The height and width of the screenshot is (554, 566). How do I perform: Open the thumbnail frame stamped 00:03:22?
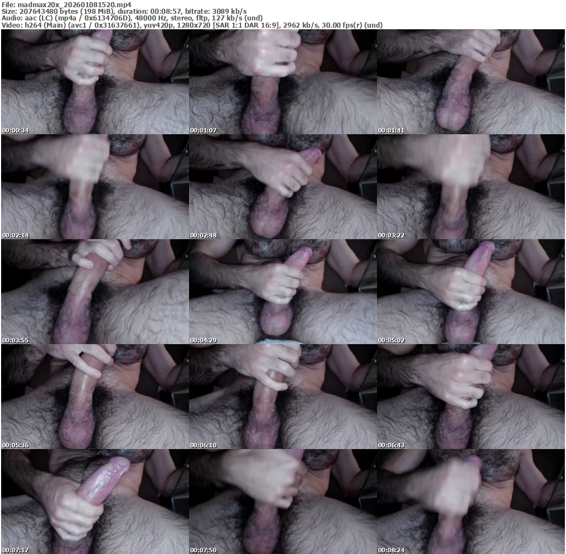pos(471,187)
